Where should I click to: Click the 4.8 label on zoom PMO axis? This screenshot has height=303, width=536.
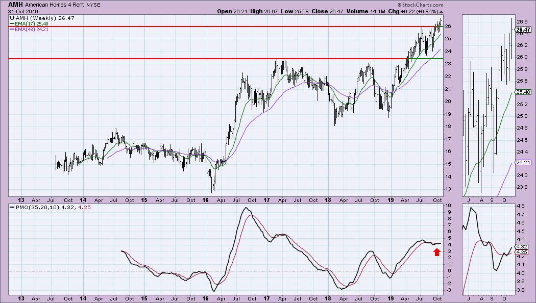[x=520, y=206]
